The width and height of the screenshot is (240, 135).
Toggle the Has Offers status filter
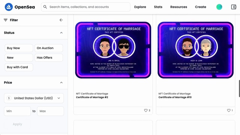point(49,58)
